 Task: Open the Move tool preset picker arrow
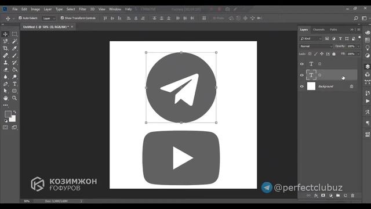point(13,18)
